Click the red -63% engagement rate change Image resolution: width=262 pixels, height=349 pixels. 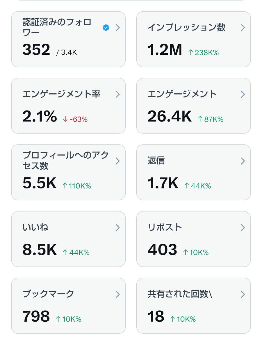(75, 119)
